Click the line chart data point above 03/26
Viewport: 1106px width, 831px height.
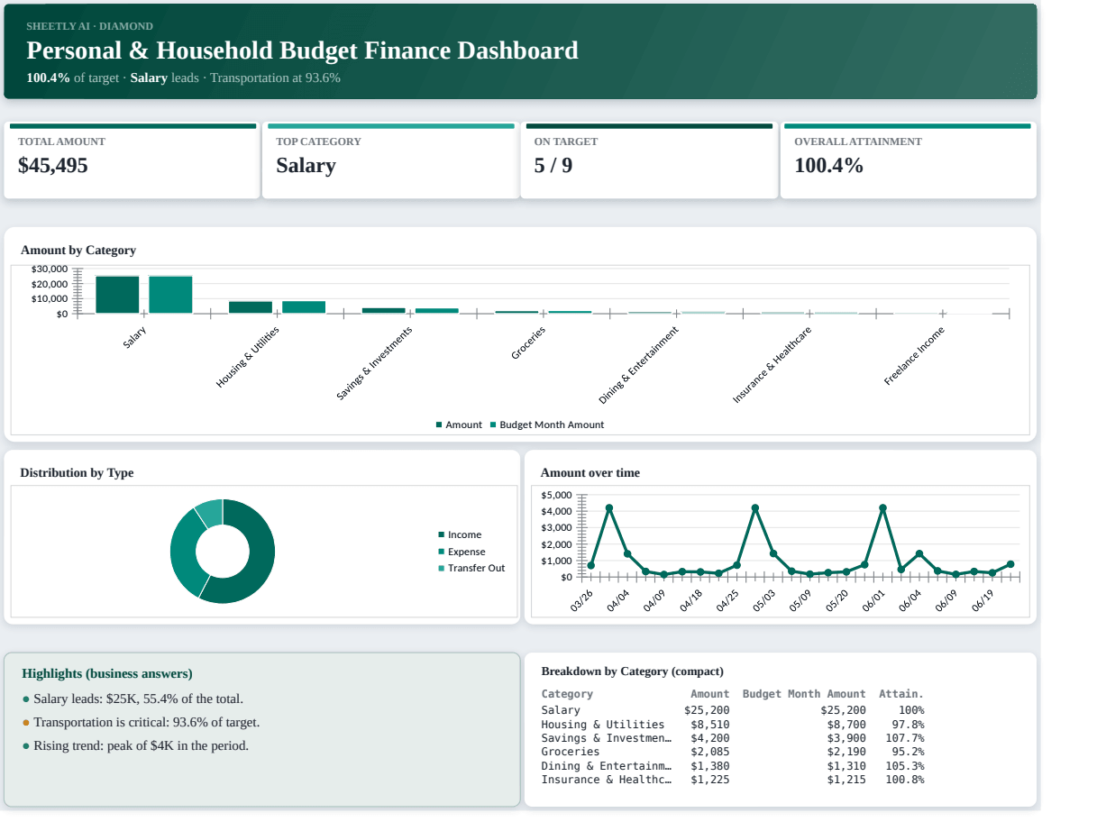click(591, 566)
